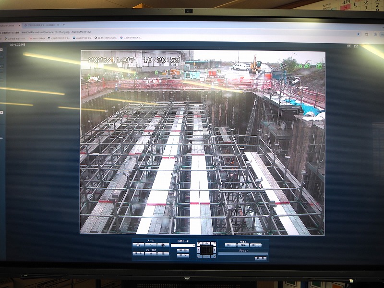Open the preset position dropdown
Image resolution: width=384 pixels, height=288 pixels.
pos(243,253)
